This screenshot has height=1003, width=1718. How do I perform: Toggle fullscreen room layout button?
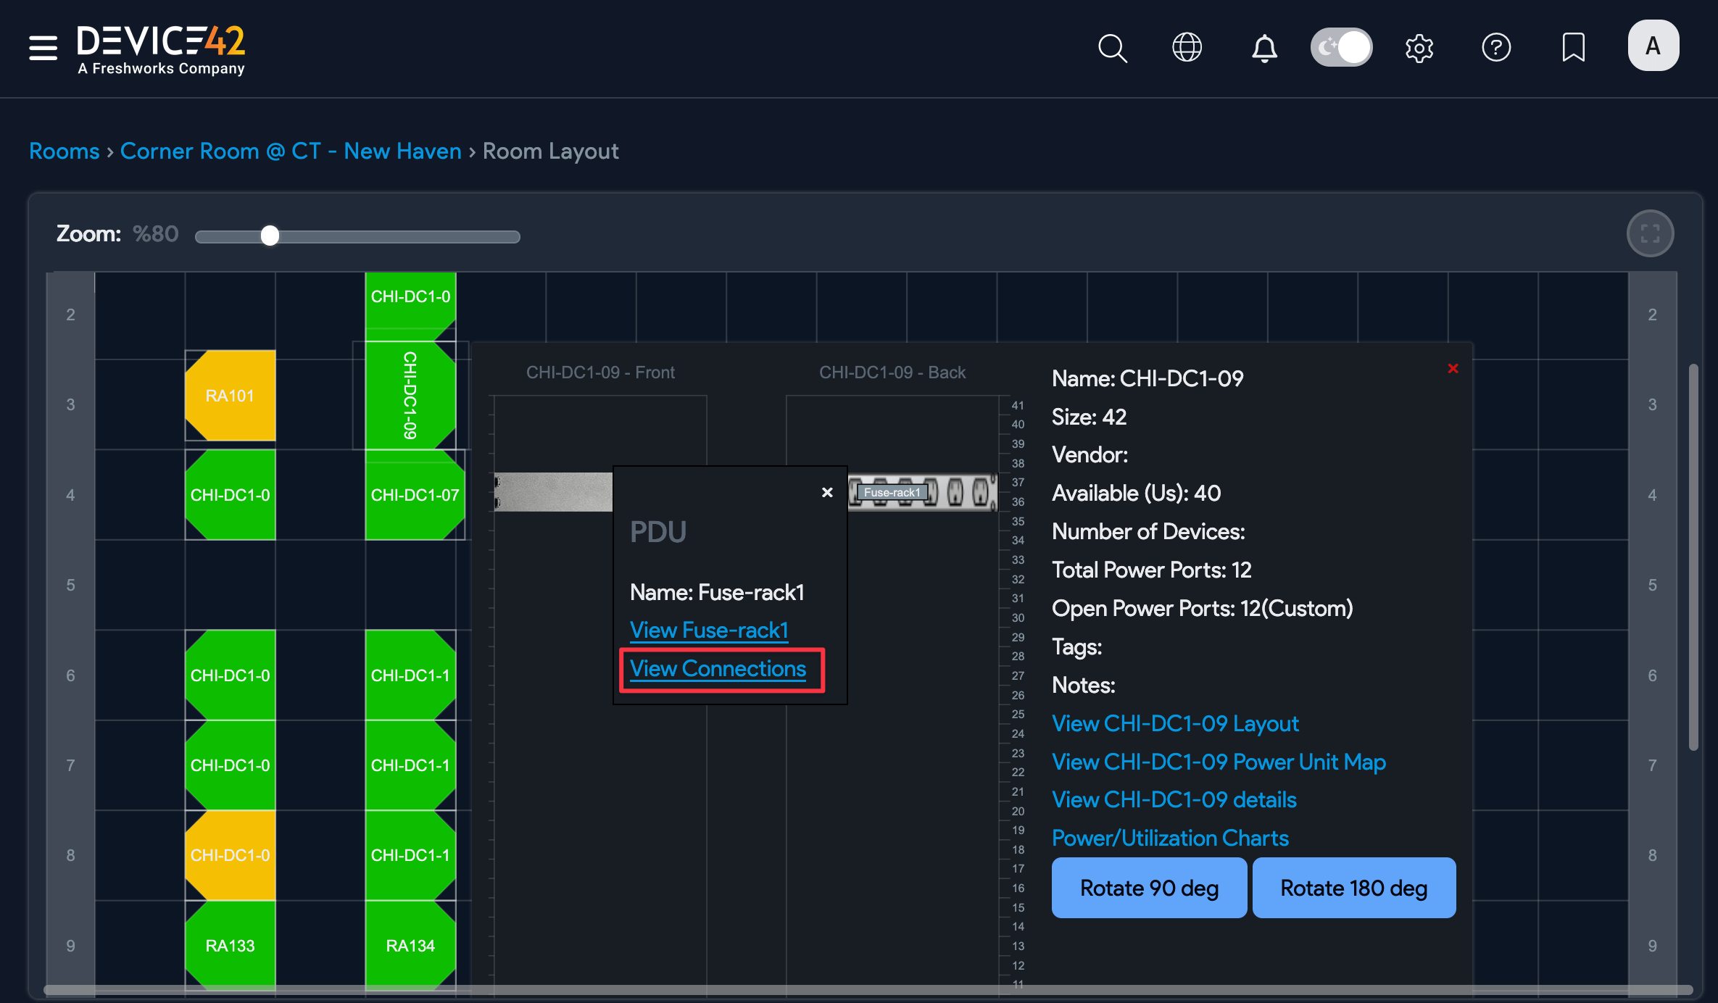tap(1650, 233)
